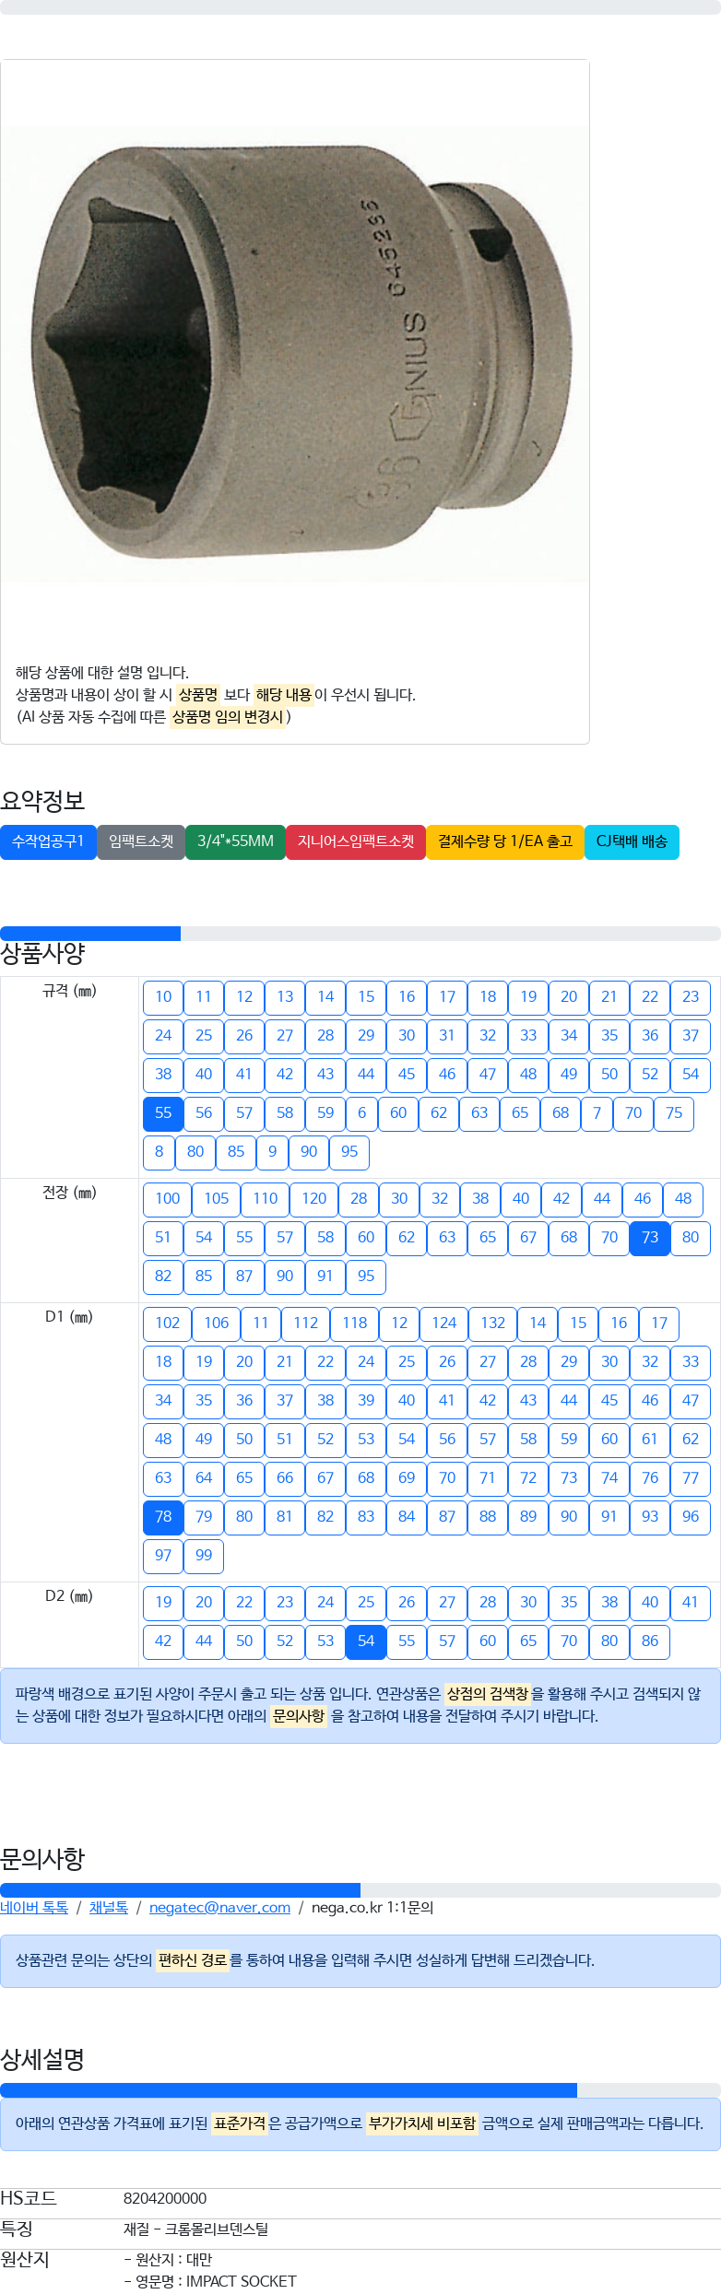Select the gray 임팩트소켓 tag
The width and height of the screenshot is (721, 2294).
(141, 841)
